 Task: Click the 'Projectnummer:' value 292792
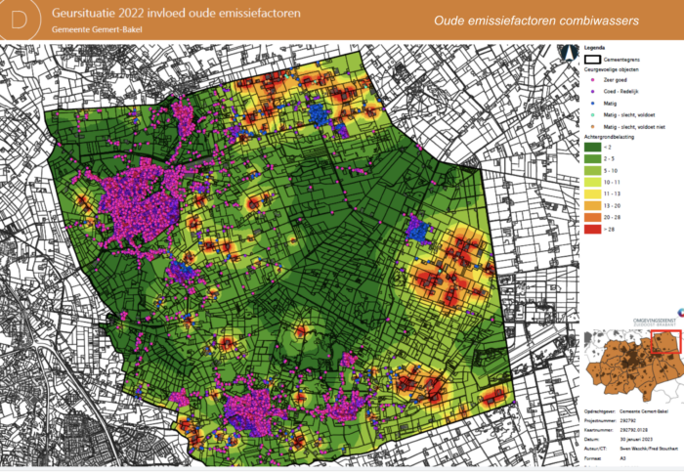click(628, 421)
